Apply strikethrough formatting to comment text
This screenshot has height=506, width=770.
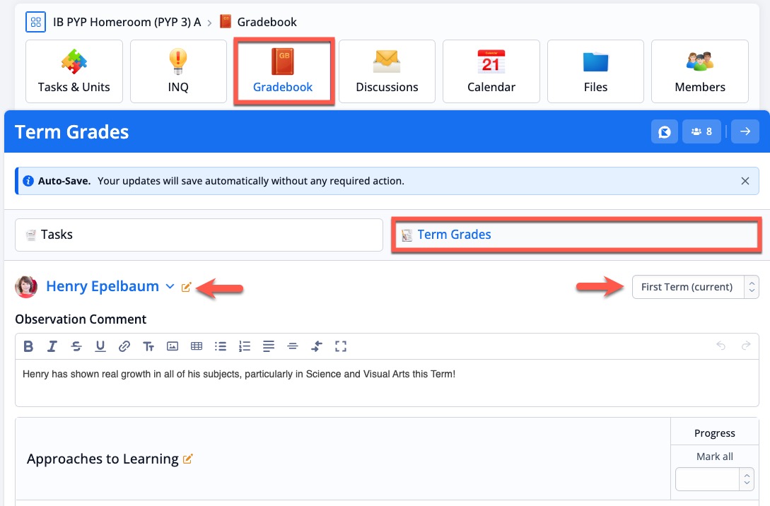76,346
